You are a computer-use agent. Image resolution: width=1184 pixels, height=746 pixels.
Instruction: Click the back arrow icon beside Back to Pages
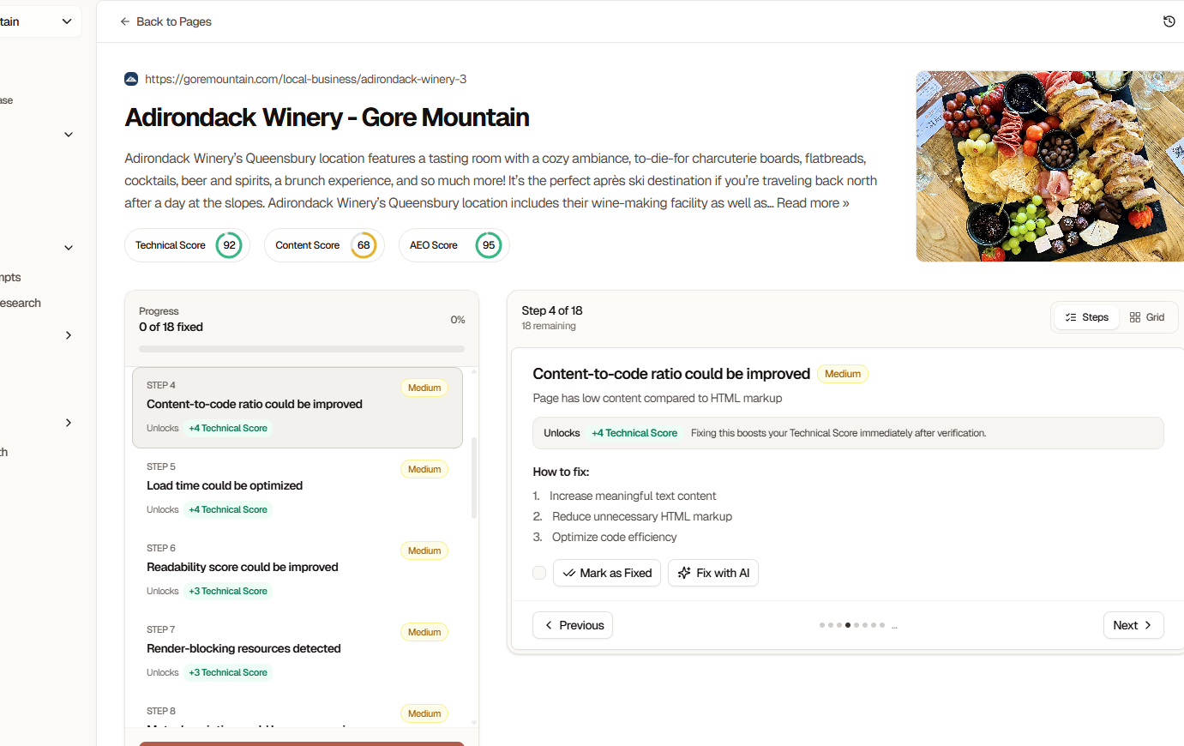pos(125,21)
